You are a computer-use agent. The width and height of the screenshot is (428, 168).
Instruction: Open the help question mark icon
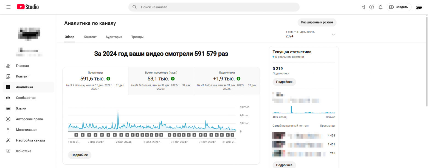click(371, 7)
